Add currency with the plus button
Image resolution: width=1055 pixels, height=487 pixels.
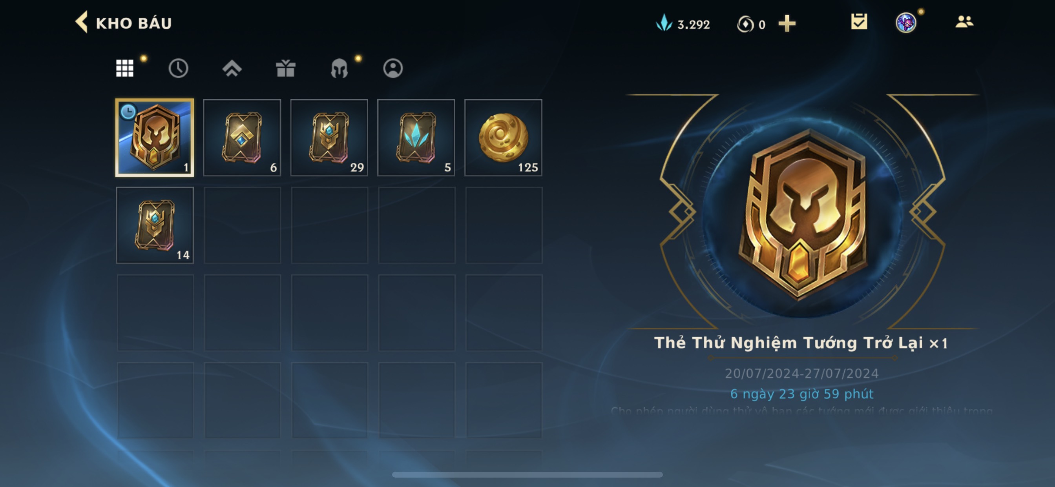point(787,24)
